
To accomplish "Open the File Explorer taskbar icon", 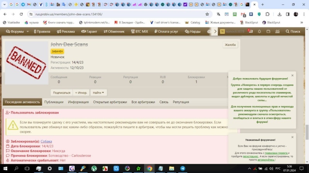I will coord(171,168).
